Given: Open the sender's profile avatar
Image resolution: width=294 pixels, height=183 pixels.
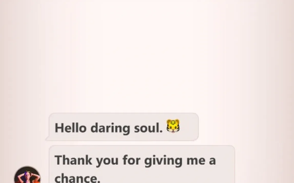Looking at the screenshot, I should pos(27,175).
